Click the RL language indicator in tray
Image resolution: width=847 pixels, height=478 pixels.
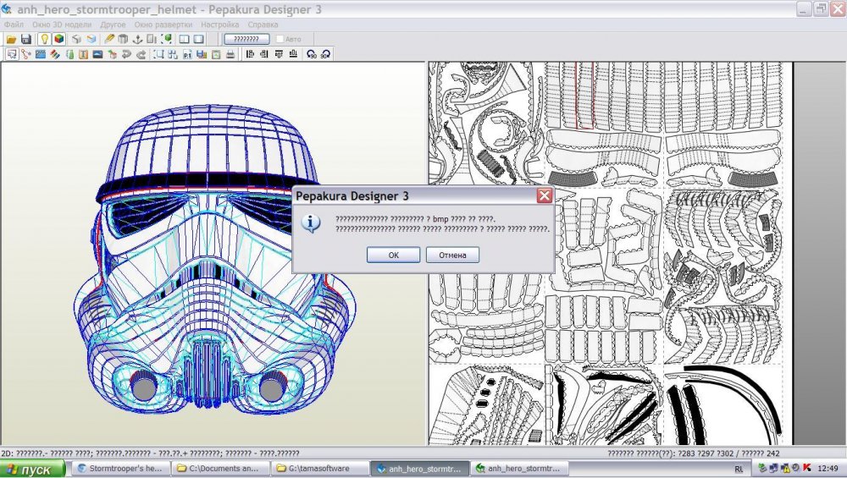(739, 469)
